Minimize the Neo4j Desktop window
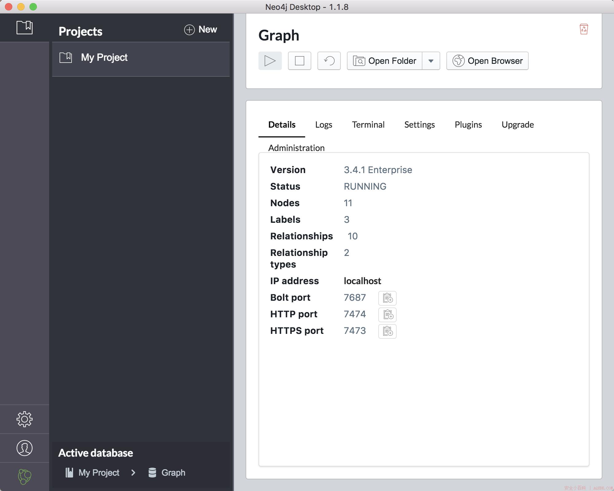 [x=21, y=6]
